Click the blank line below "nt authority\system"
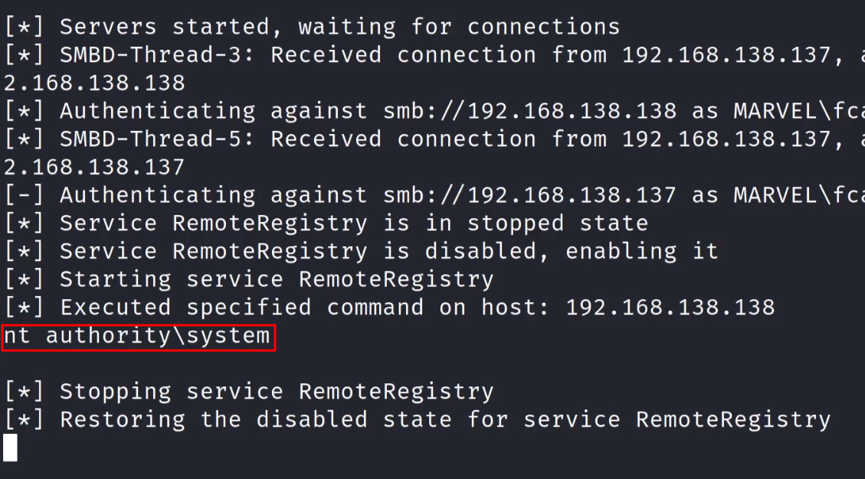Screen dimensions: 865x479 click(230, 364)
